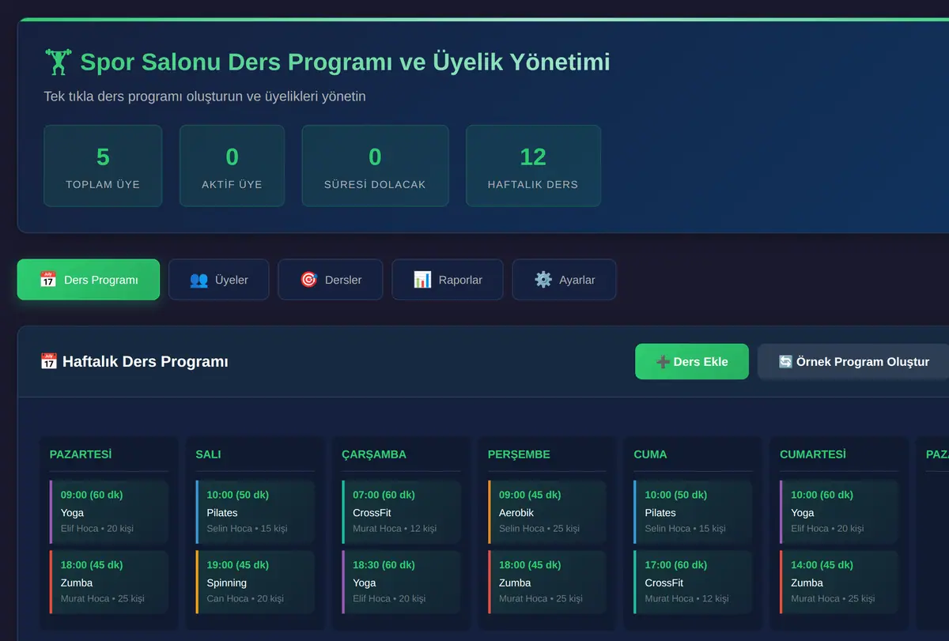Click the CUMARTESİ day header
The width and height of the screenshot is (949, 641).
[x=813, y=454]
